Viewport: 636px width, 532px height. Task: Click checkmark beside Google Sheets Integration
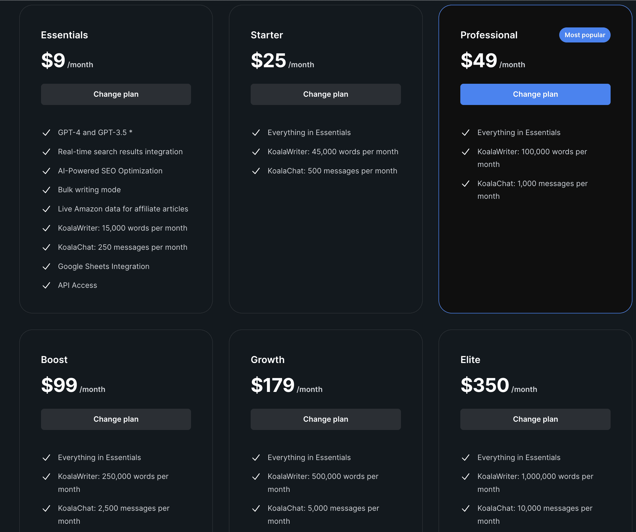pos(46,267)
